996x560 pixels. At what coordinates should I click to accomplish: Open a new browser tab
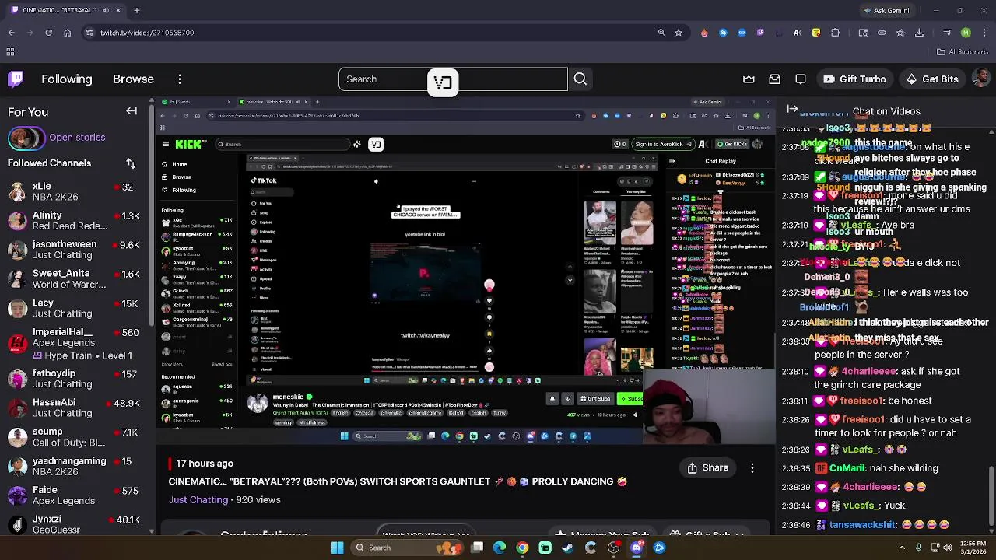(x=136, y=10)
